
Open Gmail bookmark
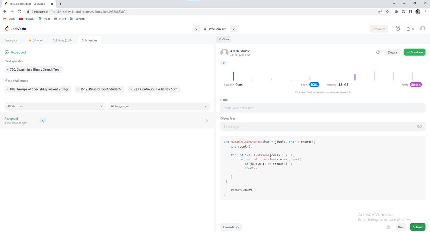pos(9,19)
